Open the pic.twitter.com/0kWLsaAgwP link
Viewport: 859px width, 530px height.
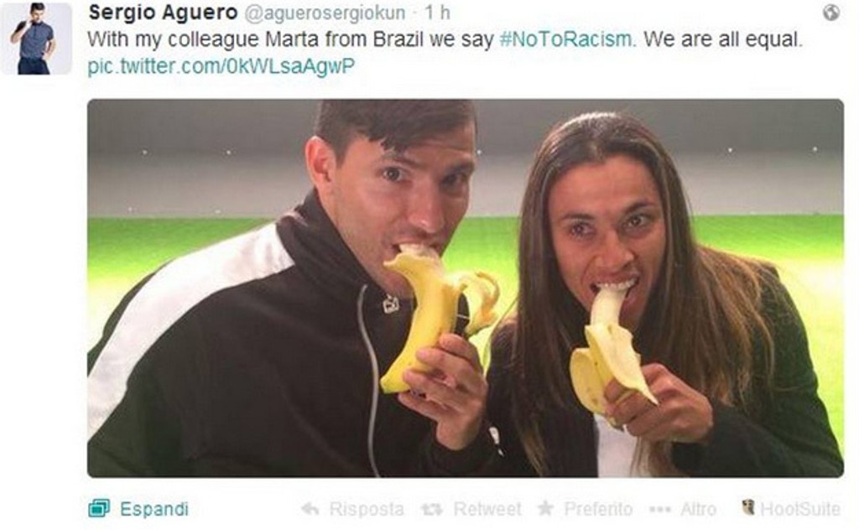click(x=221, y=66)
